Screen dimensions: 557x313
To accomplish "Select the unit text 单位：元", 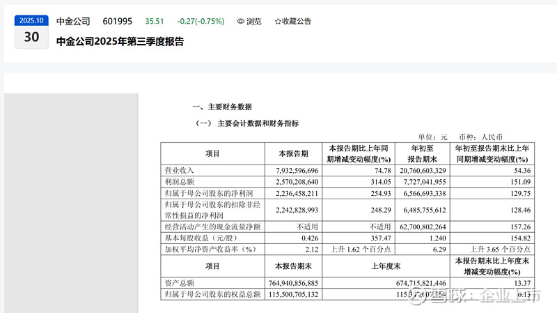I will 432,137.
